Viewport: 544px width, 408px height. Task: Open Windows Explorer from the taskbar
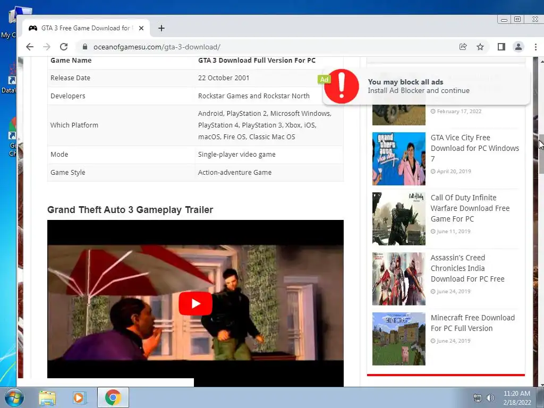click(x=47, y=397)
